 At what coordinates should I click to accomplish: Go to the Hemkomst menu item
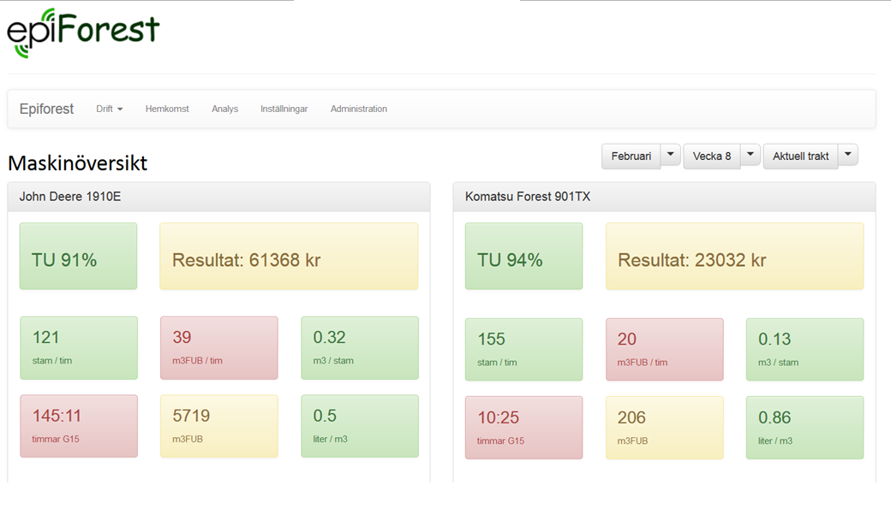pyautogui.click(x=167, y=109)
